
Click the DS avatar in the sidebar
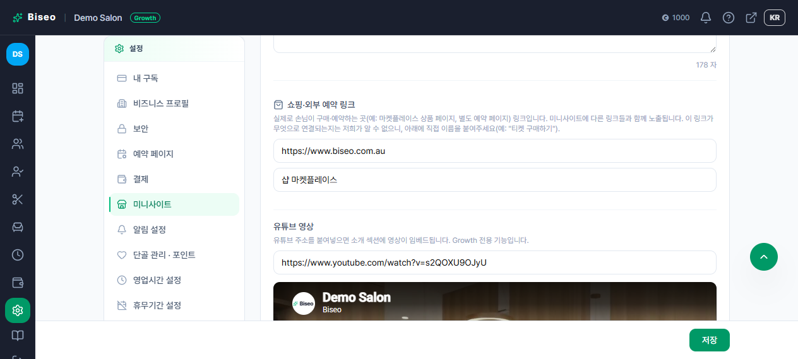click(x=18, y=54)
